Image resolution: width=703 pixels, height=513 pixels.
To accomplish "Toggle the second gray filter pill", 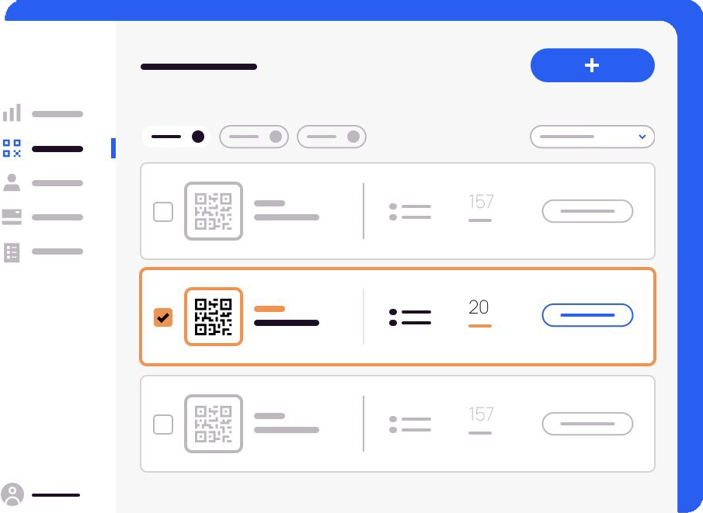I will coord(254,137).
